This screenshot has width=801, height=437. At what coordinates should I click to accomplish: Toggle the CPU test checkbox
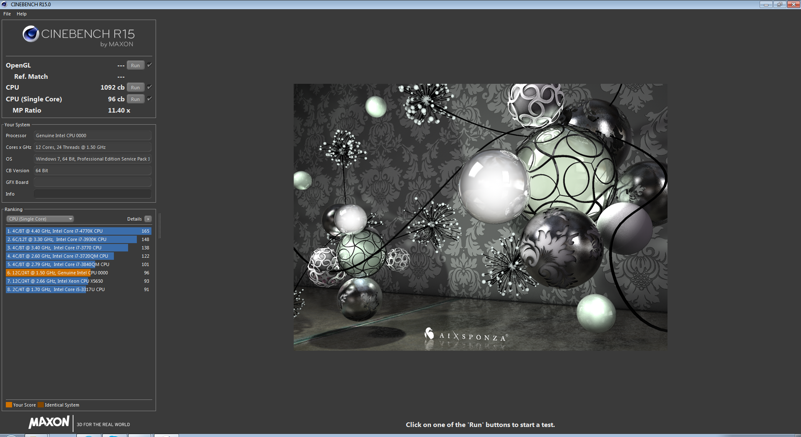click(x=149, y=87)
